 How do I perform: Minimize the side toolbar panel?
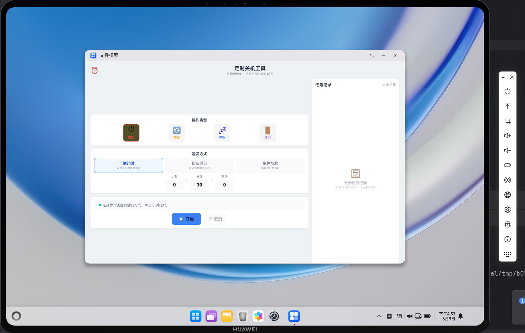point(503,77)
